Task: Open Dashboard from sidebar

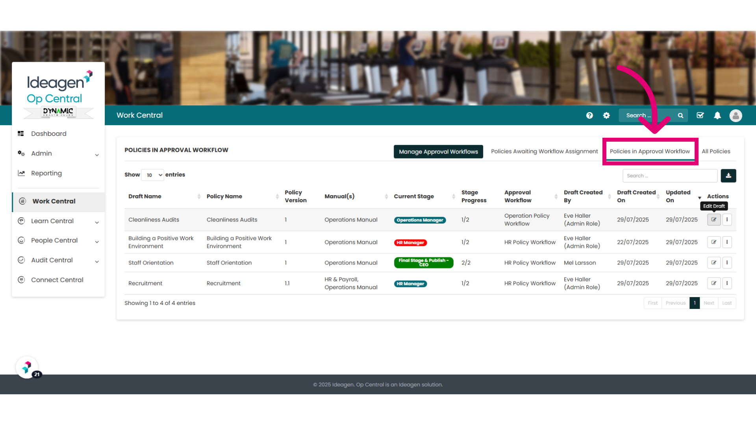Action: pyautogui.click(x=49, y=134)
